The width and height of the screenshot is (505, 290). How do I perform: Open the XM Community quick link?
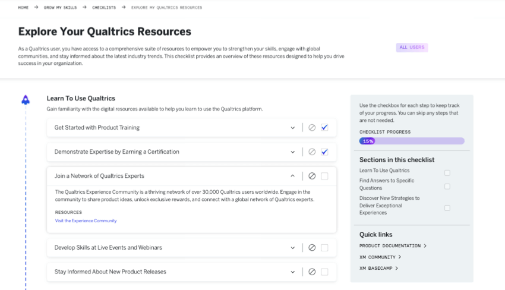pyautogui.click(x=377, y=257)
